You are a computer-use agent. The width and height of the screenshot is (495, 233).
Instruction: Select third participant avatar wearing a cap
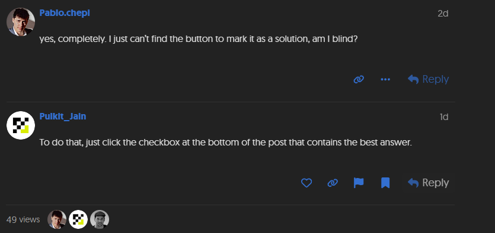(x=100, y=219)
